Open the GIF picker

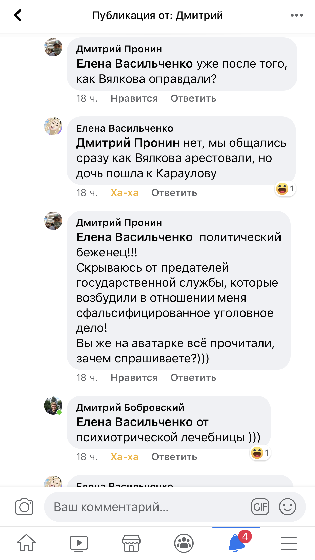pos(260,507)
